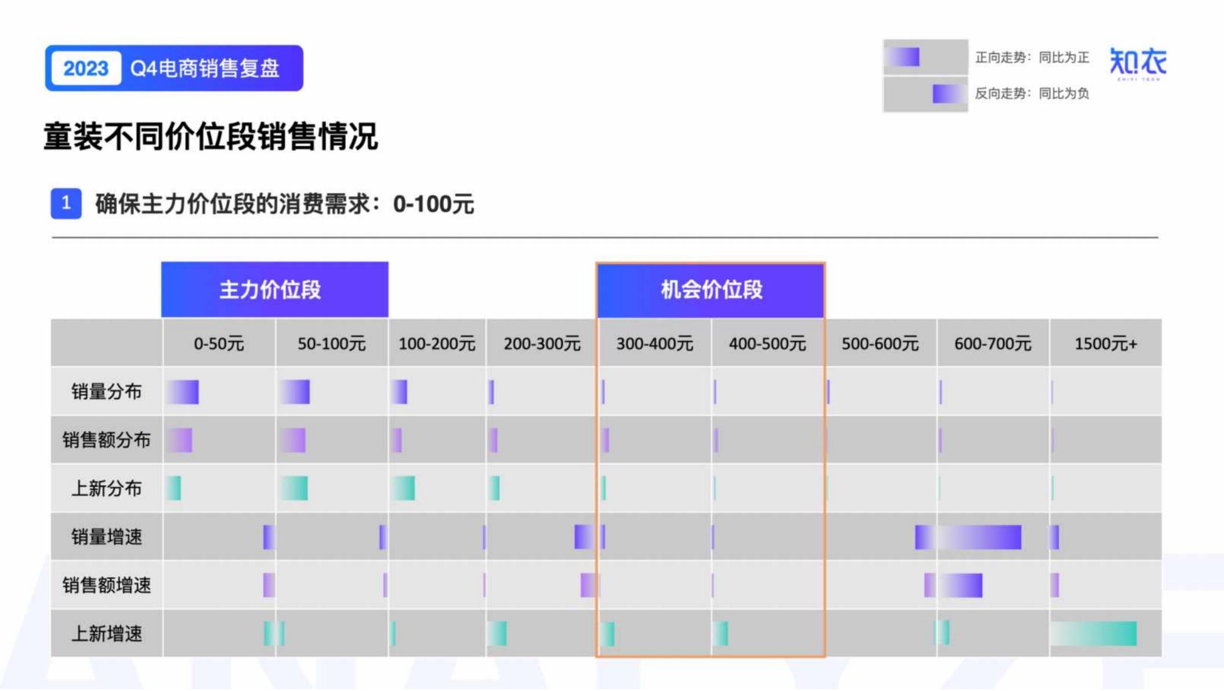
Task: Click the 知衣 logo
Action: (1138, 63)
